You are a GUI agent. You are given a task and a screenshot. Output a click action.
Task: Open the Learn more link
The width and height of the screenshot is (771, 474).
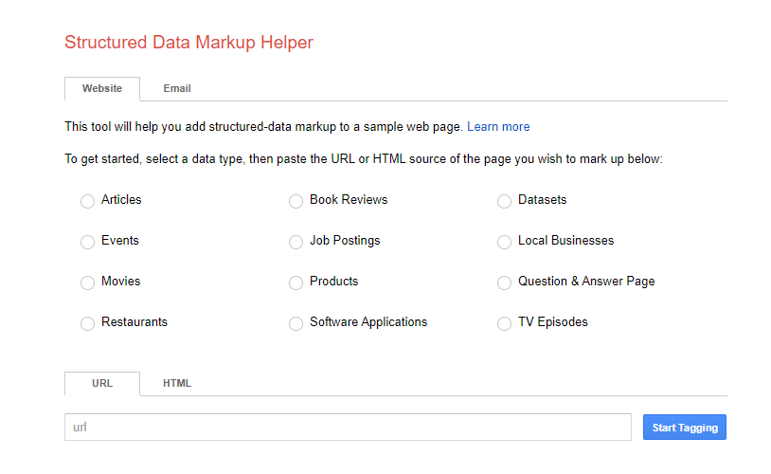pos(498,127)
